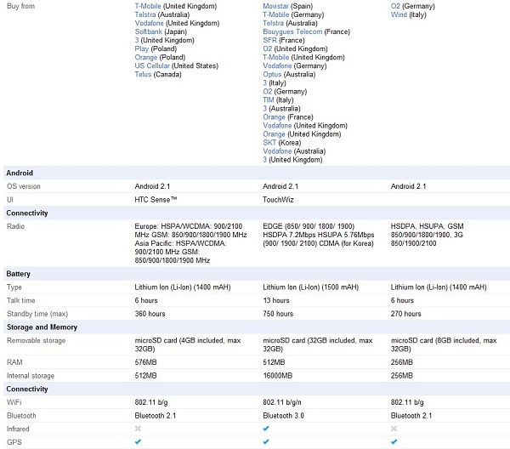Click the 'Storage and Memory' section header
Image resolution: width=510 pixels, height=449 pixels.
pos(42,327)
